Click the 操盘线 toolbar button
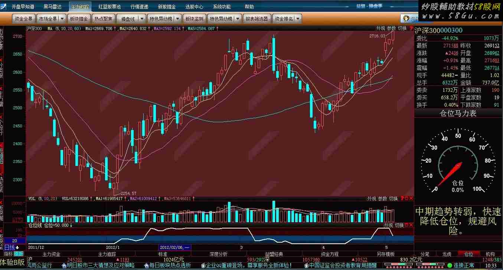The width and height of the screenshot is (503, 270). click(128, 19)
